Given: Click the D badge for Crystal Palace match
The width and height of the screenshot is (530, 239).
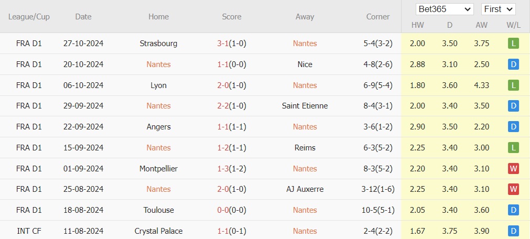Looking at the screenshot, I should [513, 231].
